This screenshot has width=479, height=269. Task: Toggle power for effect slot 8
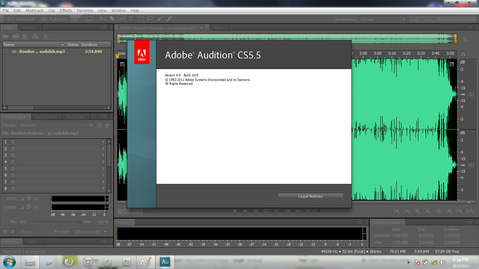[13, 188]
